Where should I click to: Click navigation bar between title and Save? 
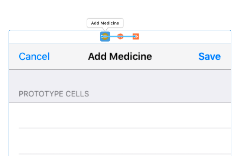point(175,56)
